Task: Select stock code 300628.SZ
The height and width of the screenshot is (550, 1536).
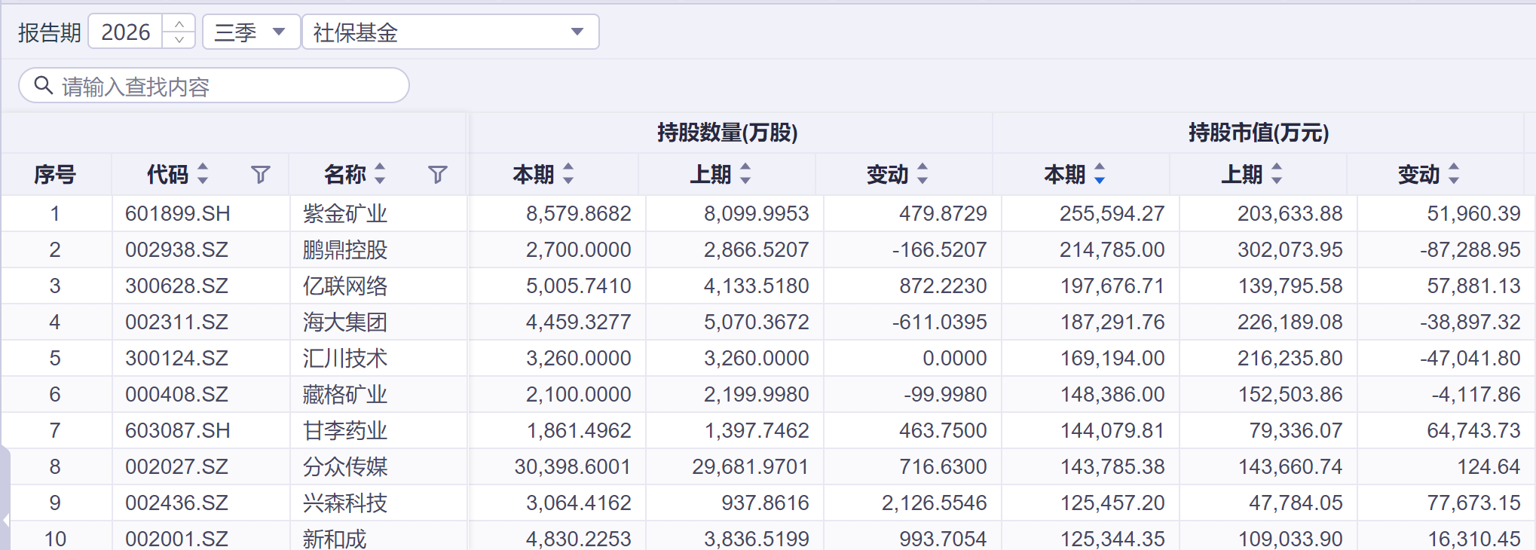Action: (x=176, y=286)
